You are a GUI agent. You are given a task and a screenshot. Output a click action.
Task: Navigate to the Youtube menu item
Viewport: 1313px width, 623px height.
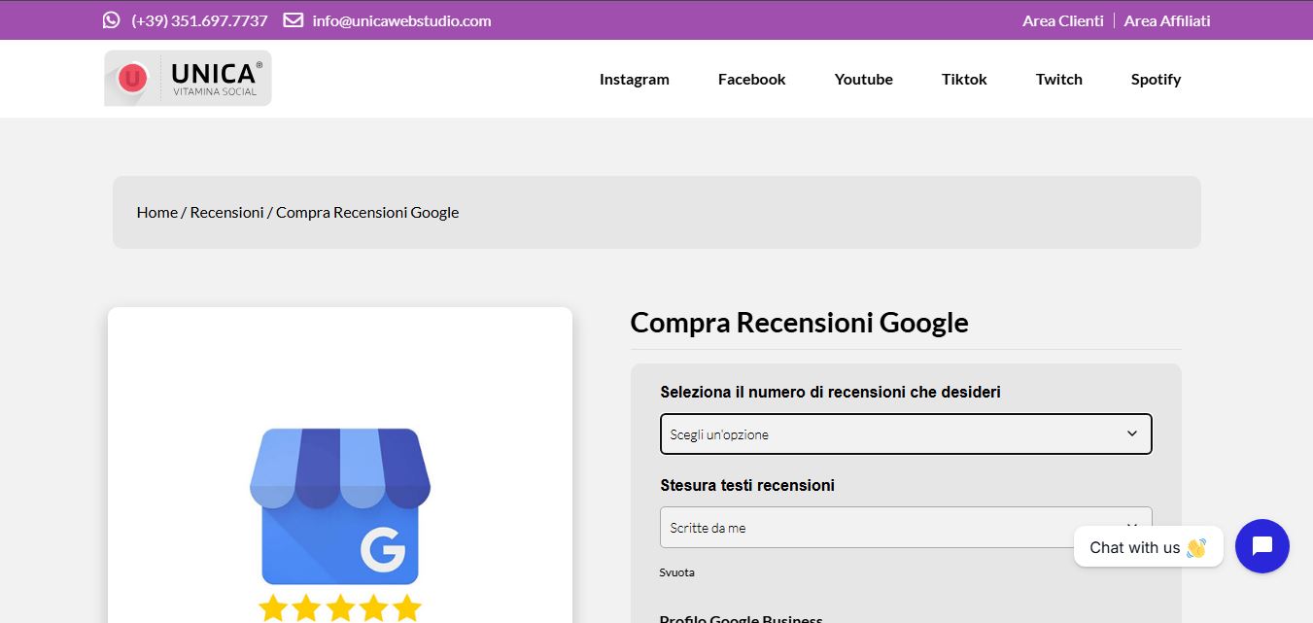coord(863,80)
